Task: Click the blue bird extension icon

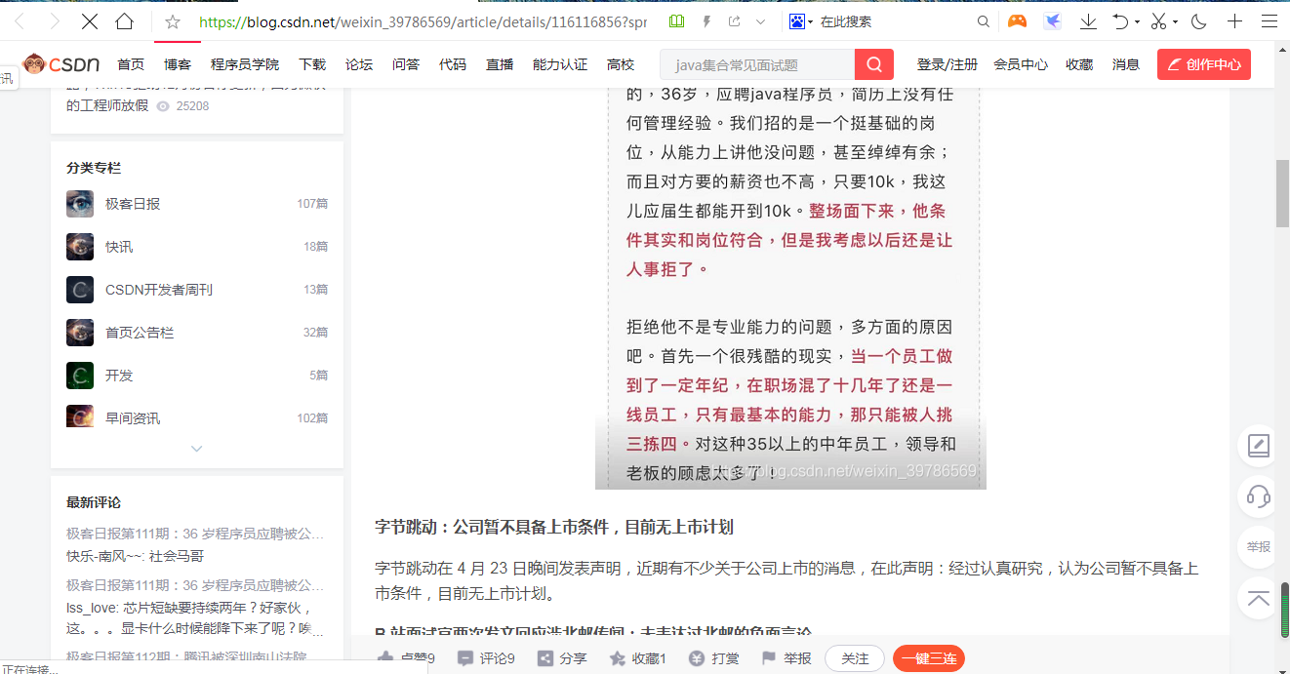Action: coord(1053,21)
